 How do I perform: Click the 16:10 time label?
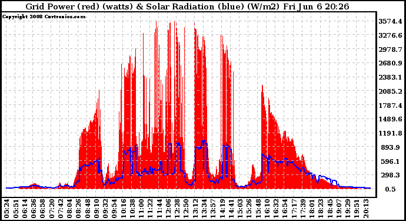point(267,209)
